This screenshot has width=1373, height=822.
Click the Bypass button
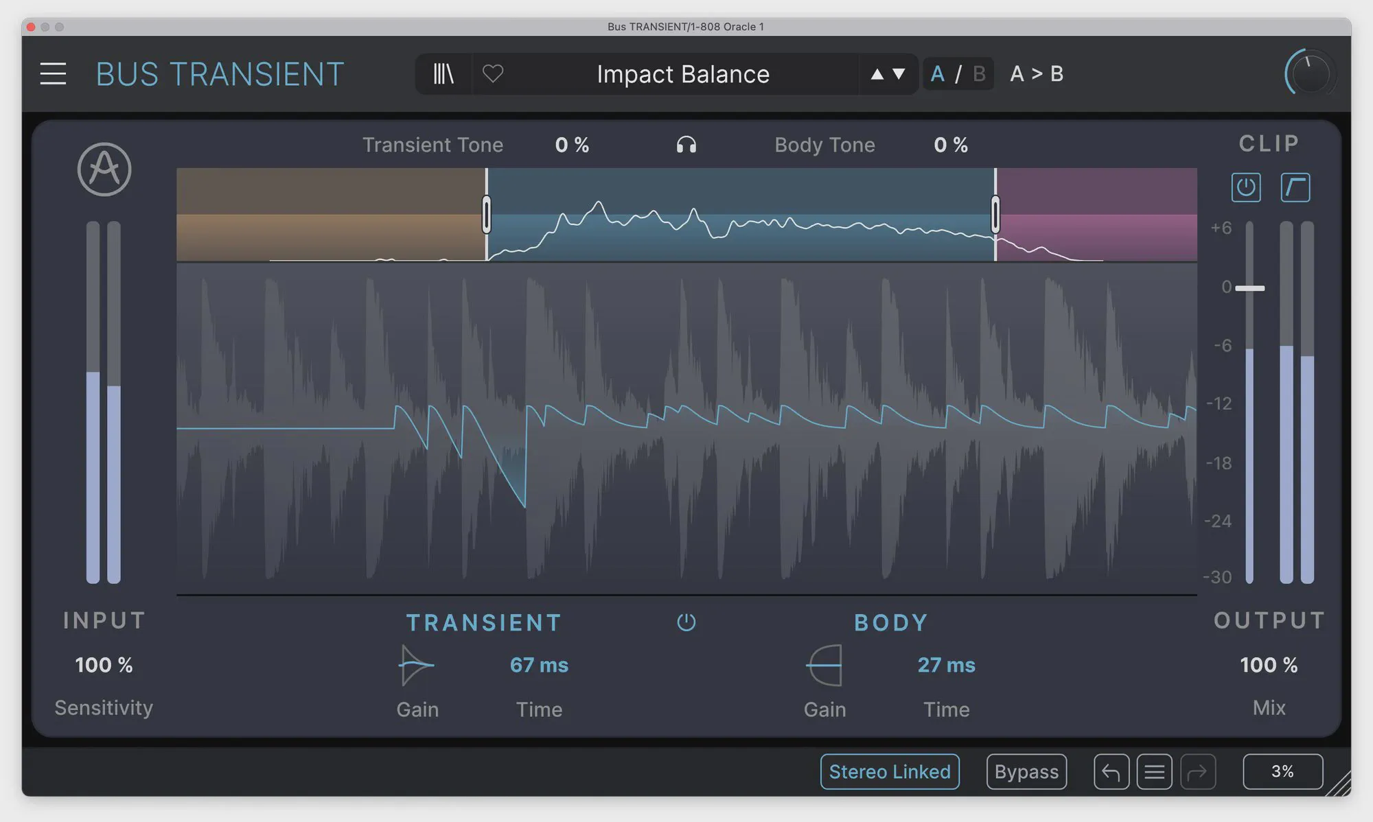tap(1026, 772)
